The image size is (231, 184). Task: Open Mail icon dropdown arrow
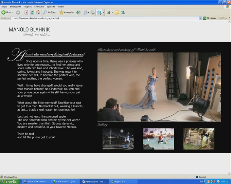coord(89,13)
